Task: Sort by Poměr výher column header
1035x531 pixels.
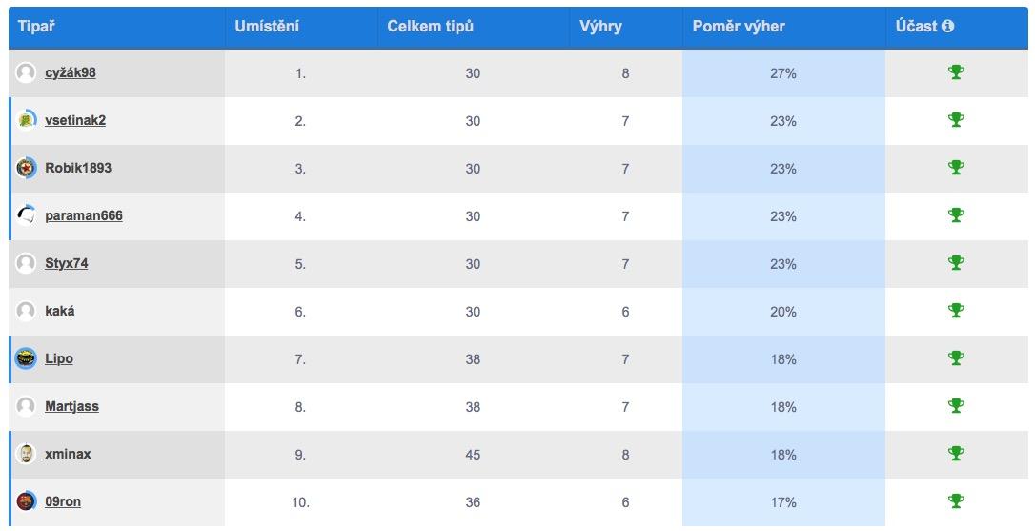Action: 739,27
